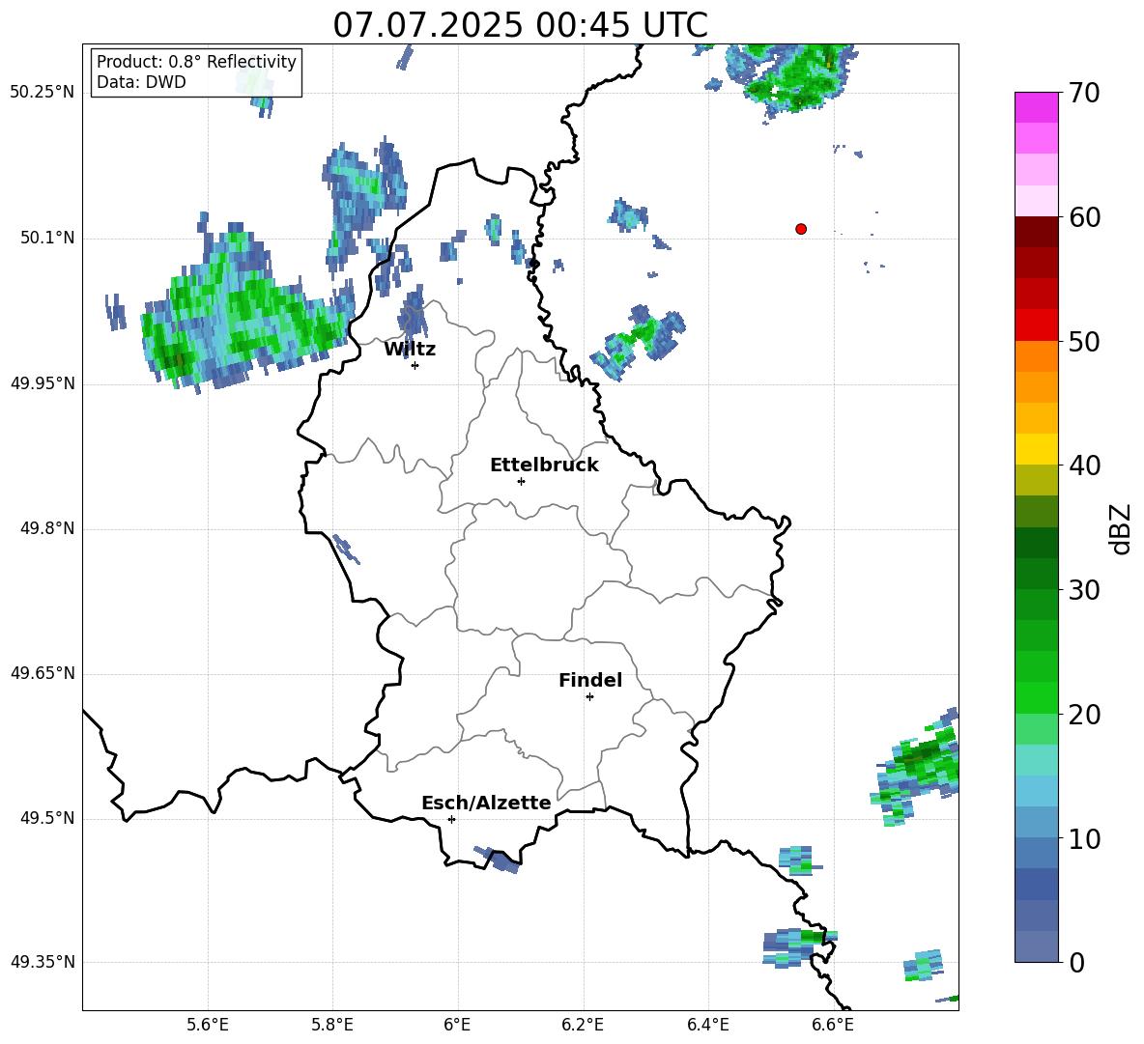Click the 60 value on the colorbar
The image size is (1144, 1044).
click(1084, 217)
